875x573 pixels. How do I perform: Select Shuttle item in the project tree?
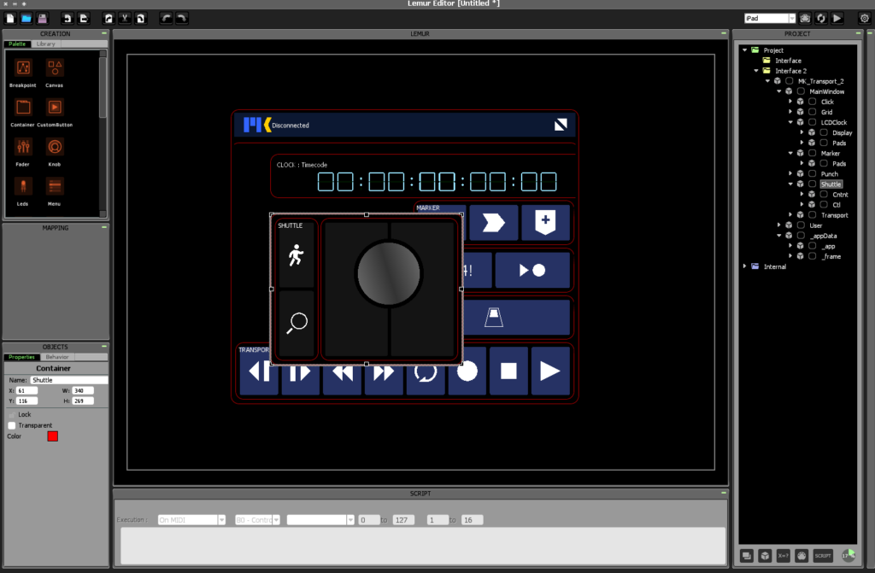click(x=831, y=184)
